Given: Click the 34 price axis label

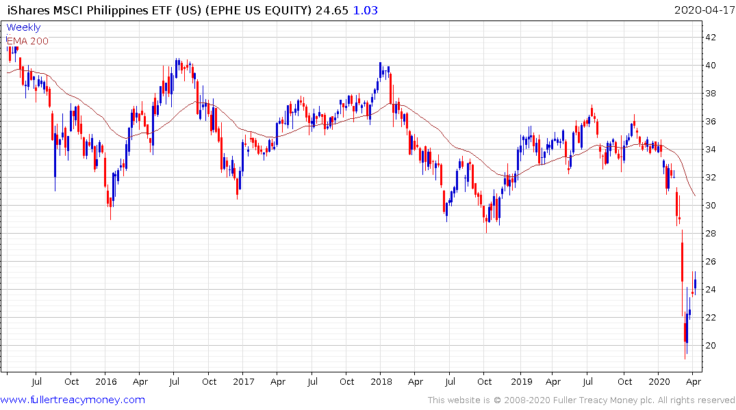Looking at the screenshot, I should click(710, 150).
